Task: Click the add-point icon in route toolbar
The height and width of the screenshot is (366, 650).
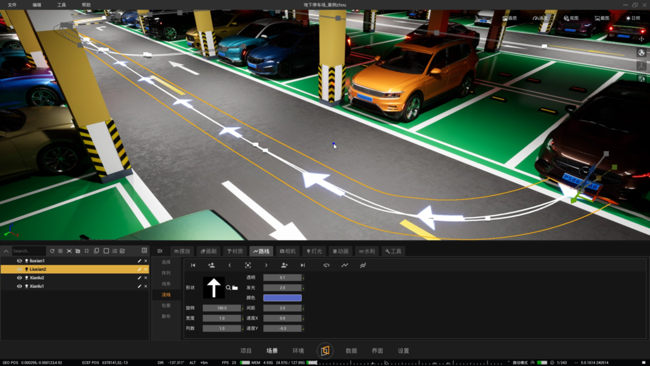Action: (211, 265)
